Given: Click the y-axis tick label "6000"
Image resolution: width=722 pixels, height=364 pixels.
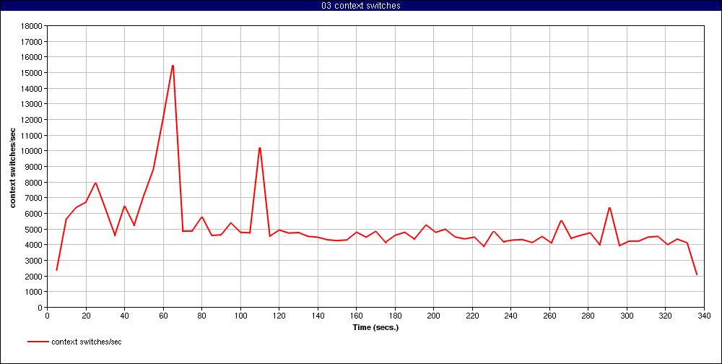Looking at the screenshot, I should [x=34, y=213].
